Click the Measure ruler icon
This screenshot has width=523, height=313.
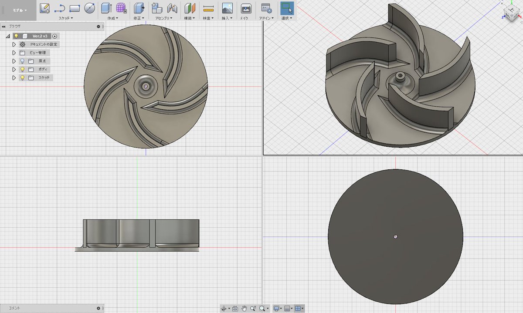coord(209,8)
